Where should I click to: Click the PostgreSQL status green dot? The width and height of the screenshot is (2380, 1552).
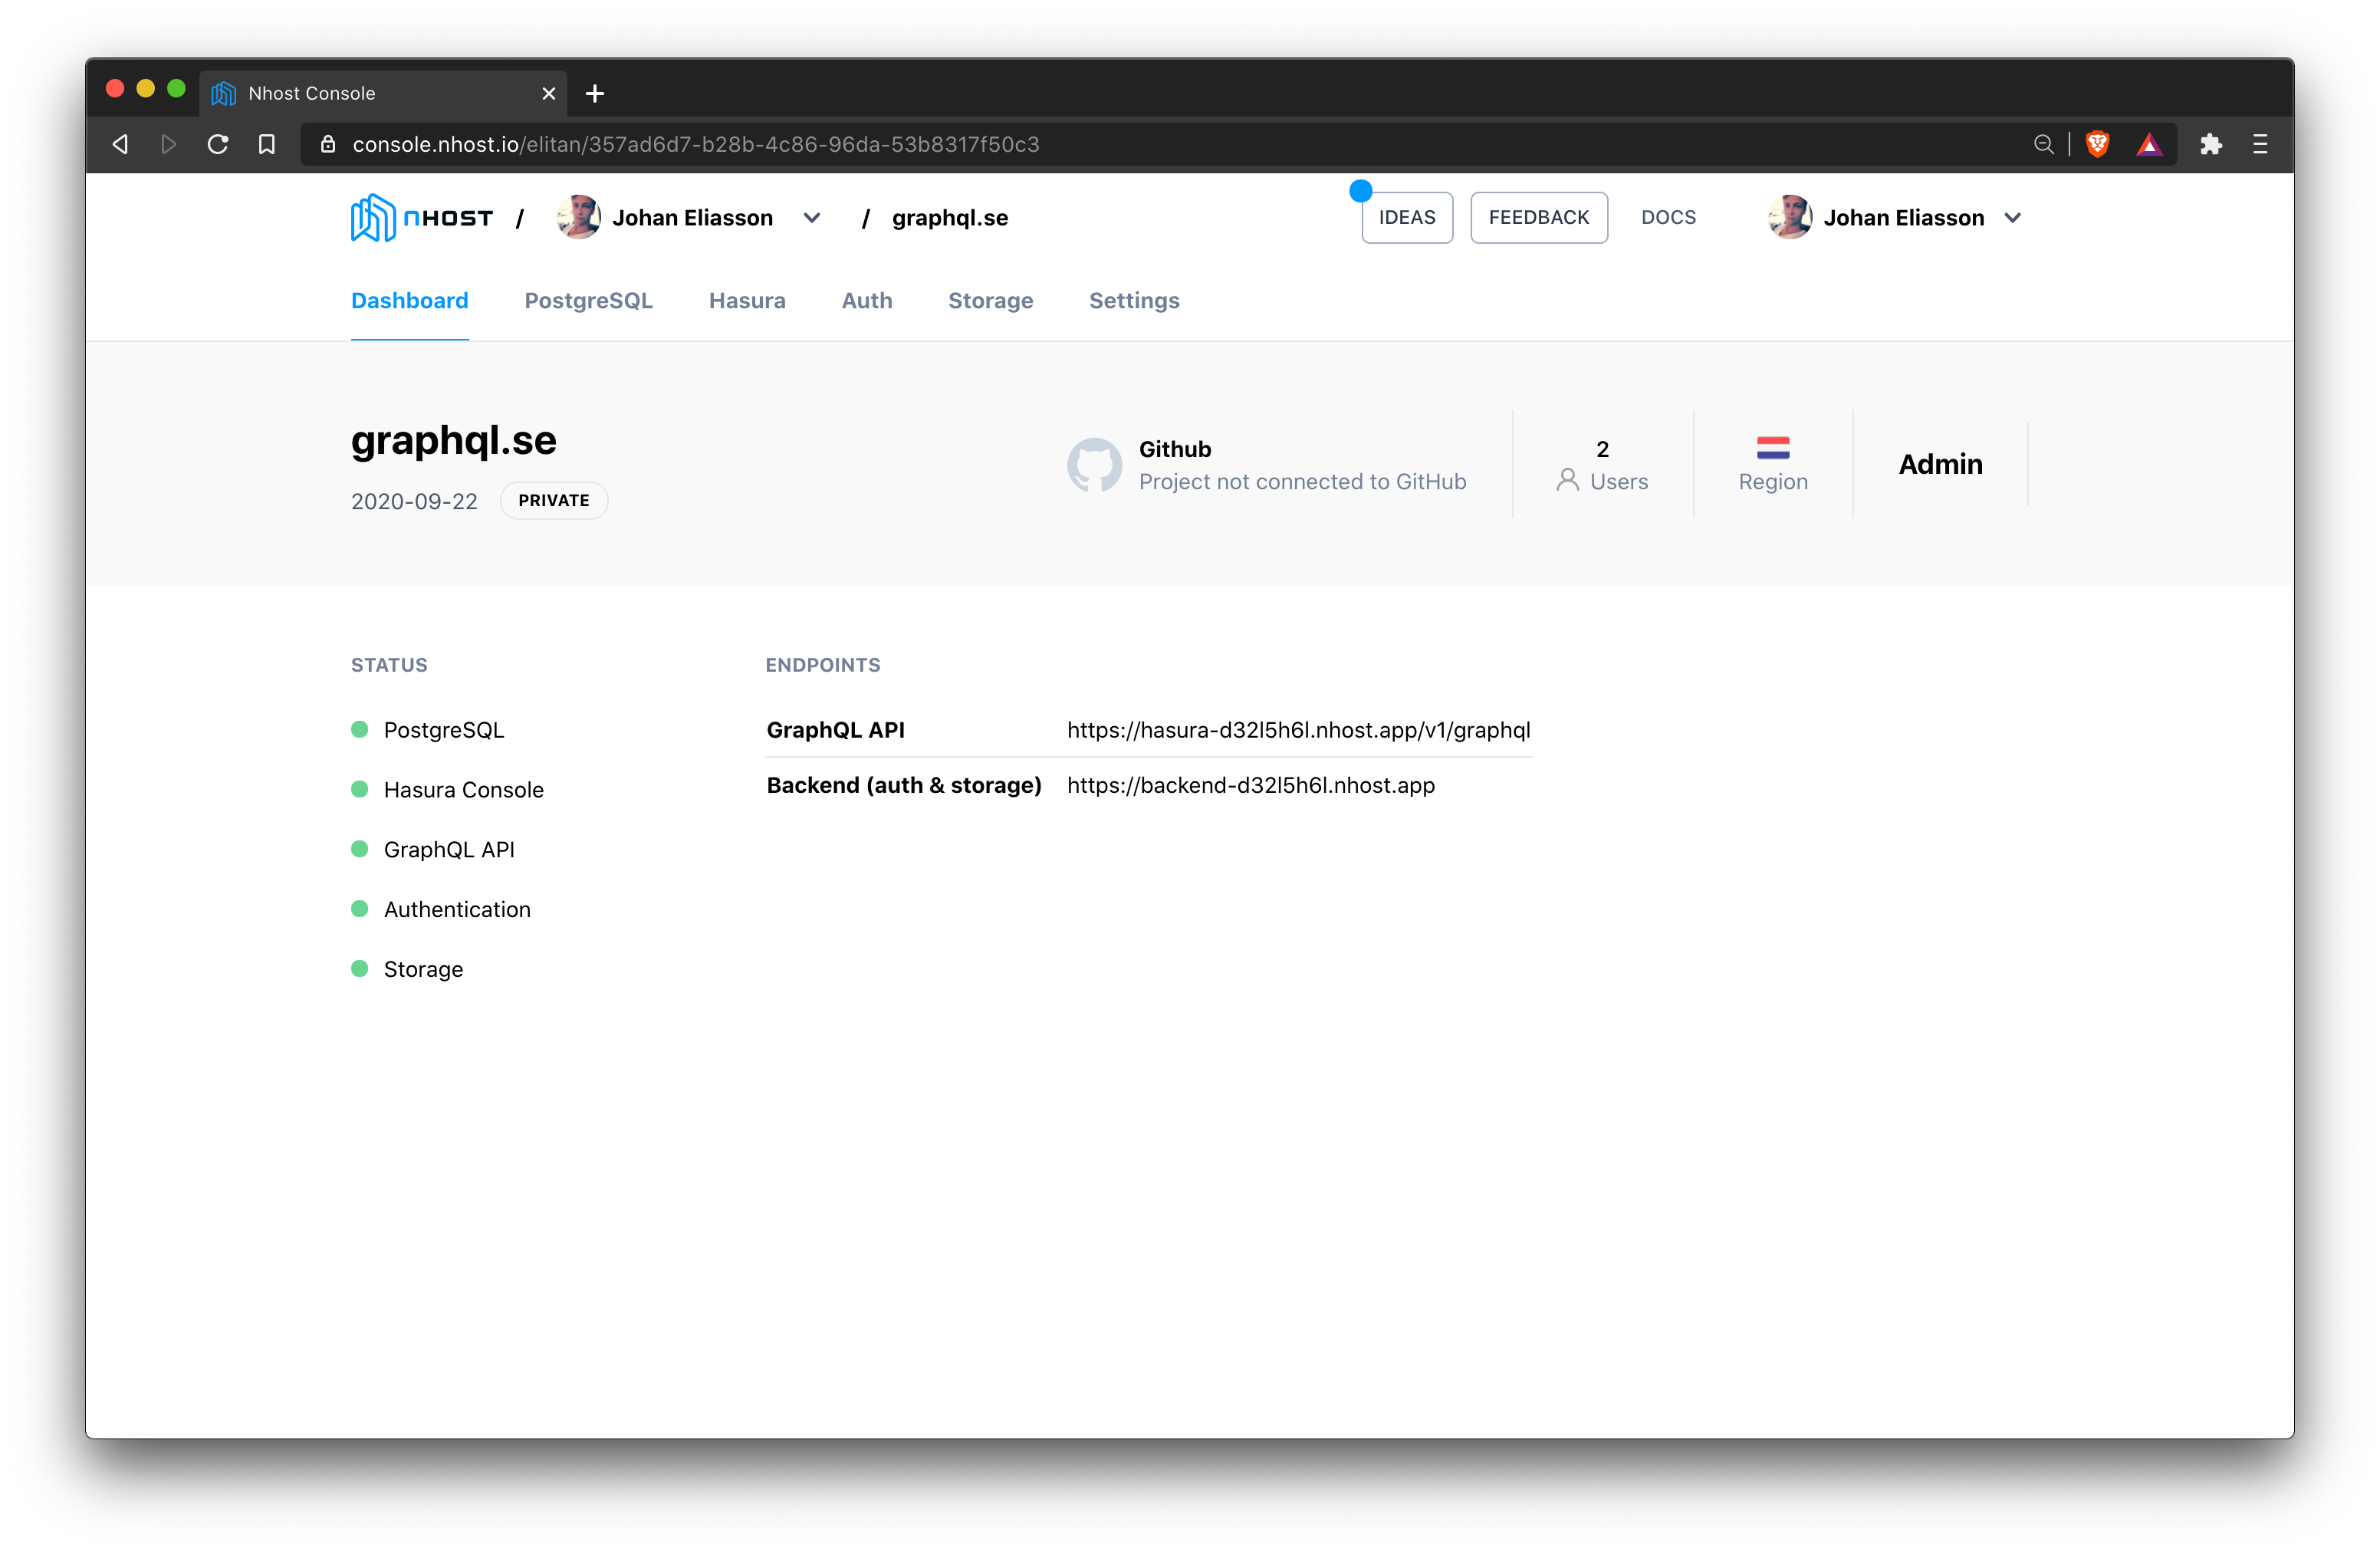pos(359,729)
